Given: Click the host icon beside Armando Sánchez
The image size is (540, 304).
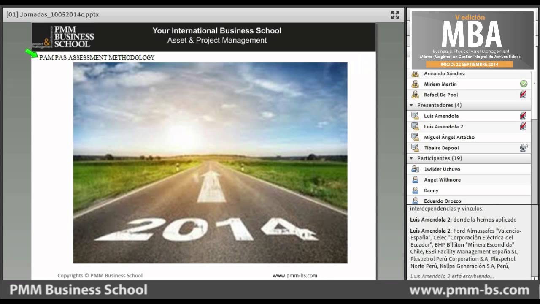Looking at the screenshot, I should [415, 73].
